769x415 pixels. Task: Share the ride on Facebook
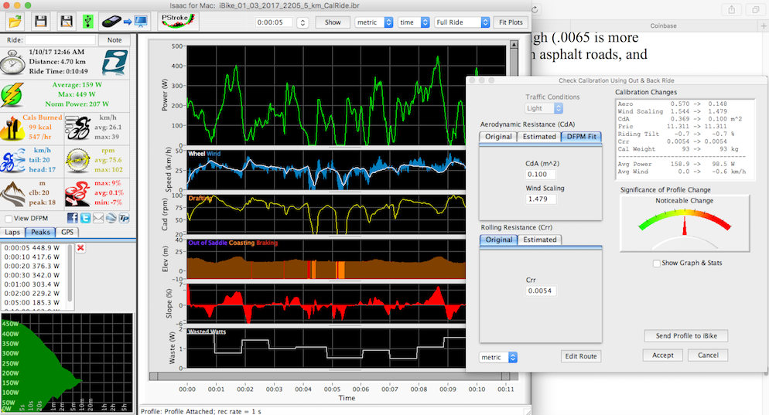pyautogui.click(x=72, y=219)
